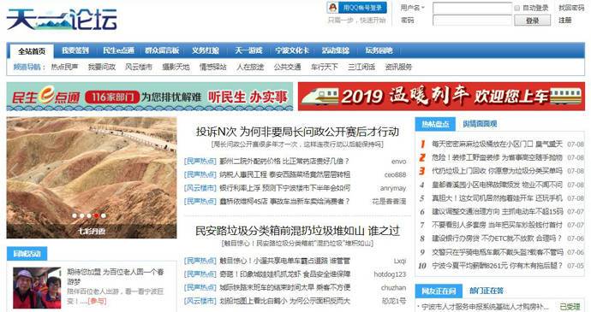Open the 群众留言板 menu item

click(162, 50)
